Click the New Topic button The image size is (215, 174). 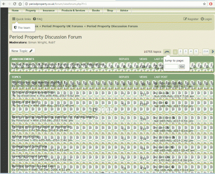(x=22, y=51)
